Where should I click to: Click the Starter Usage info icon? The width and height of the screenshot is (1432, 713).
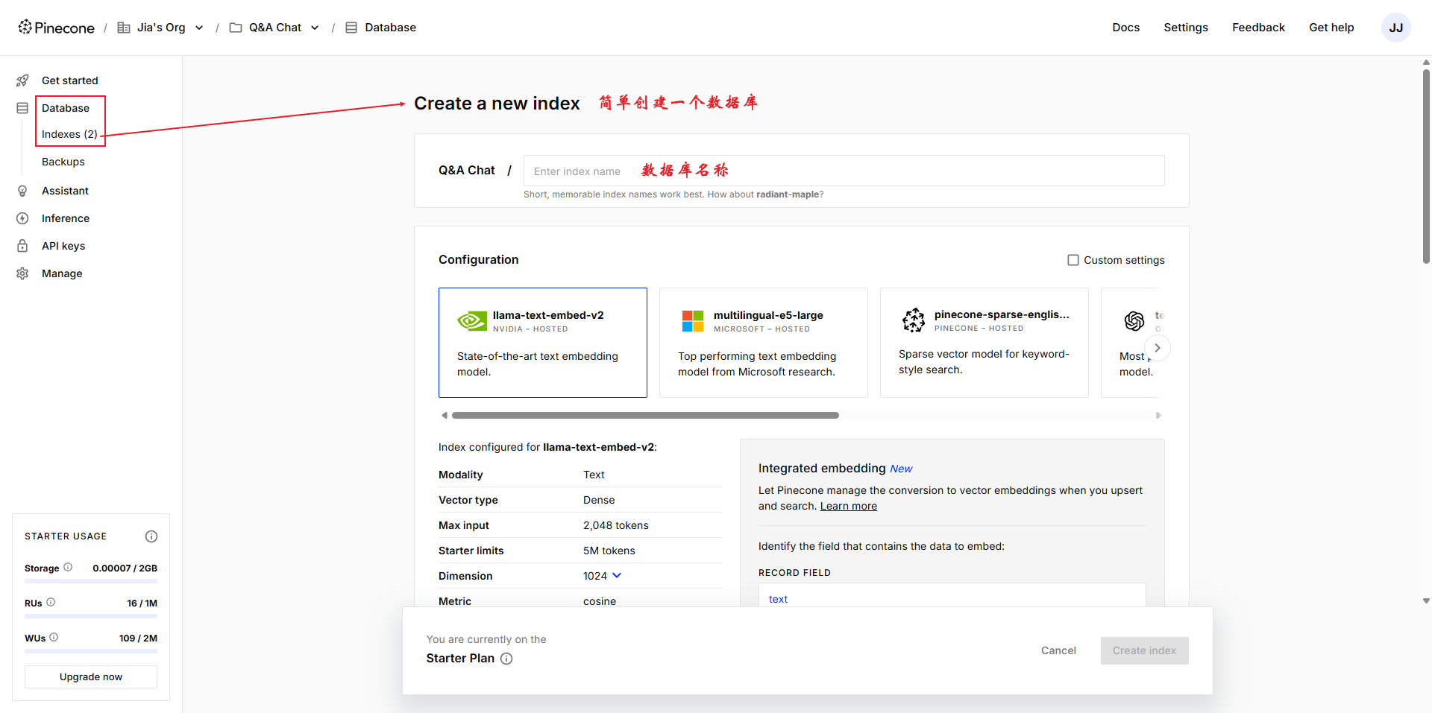(151, 536)
